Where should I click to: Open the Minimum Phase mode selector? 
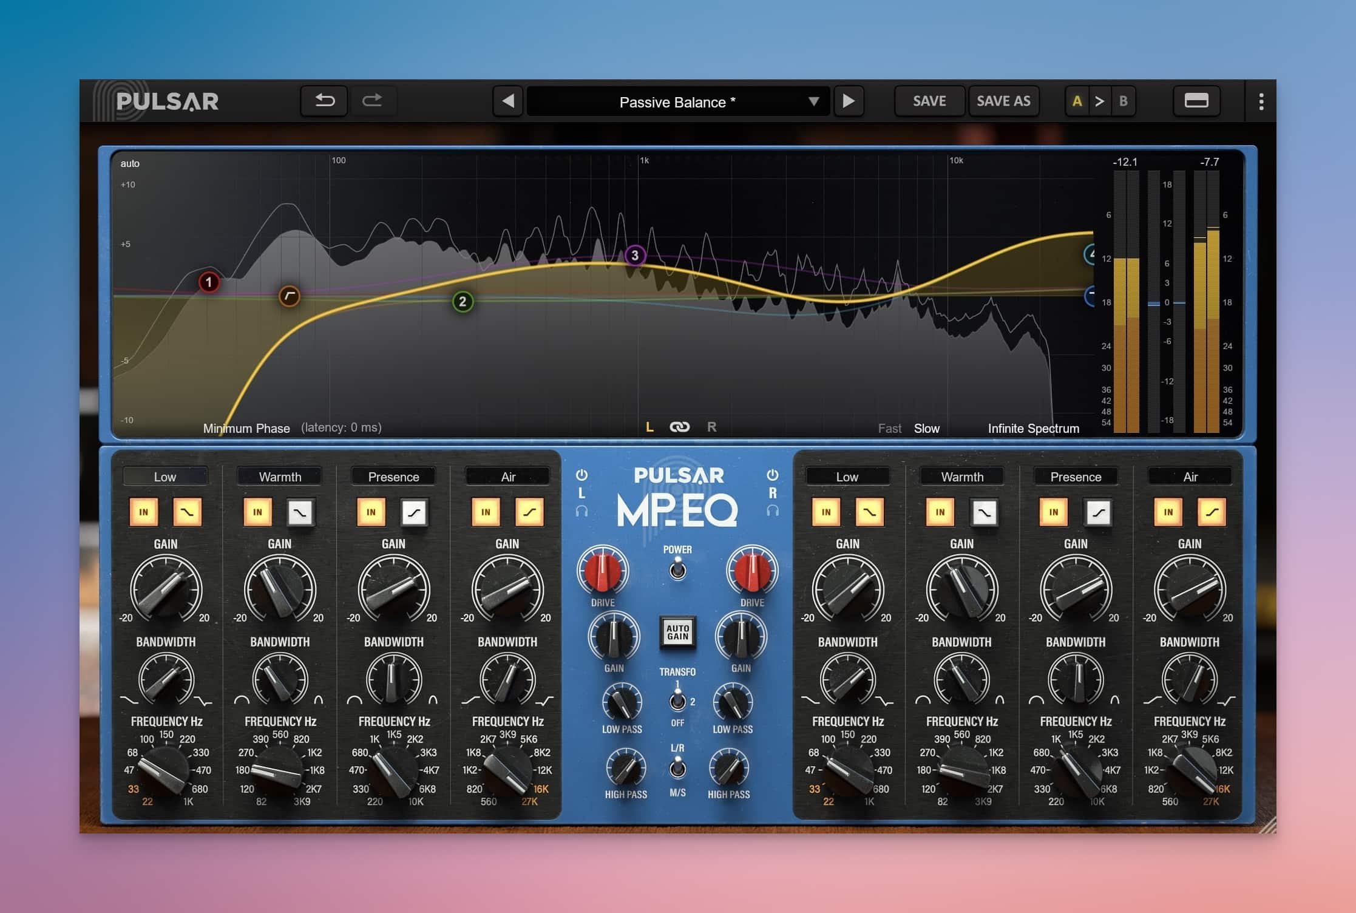click(246, 428)
